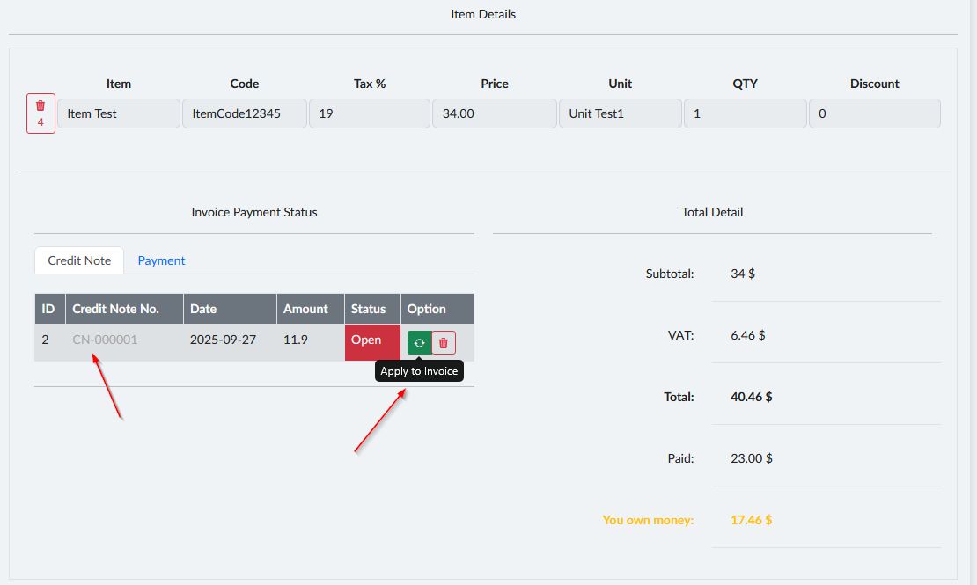
Task: Click green Apply to Invoice icon
Action: (x=419, y=343)
